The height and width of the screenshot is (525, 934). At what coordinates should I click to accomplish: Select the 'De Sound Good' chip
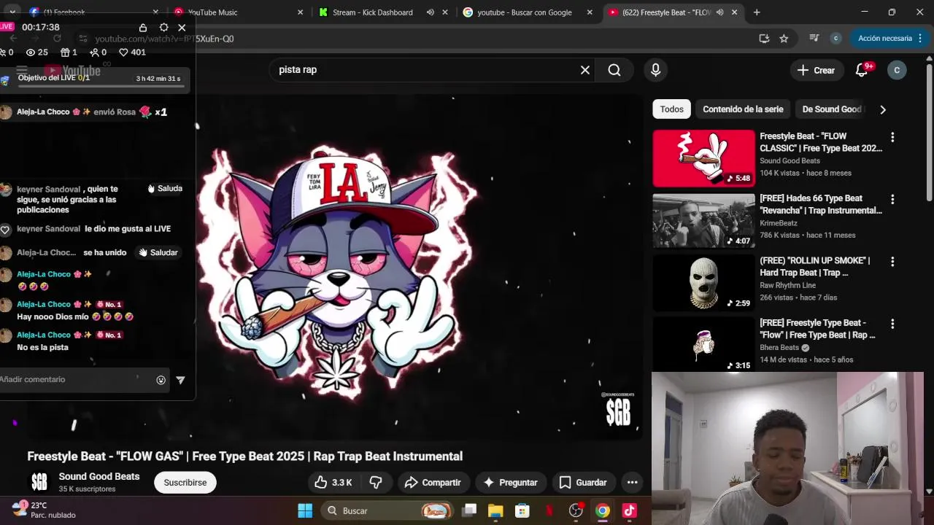coord(832,109)
